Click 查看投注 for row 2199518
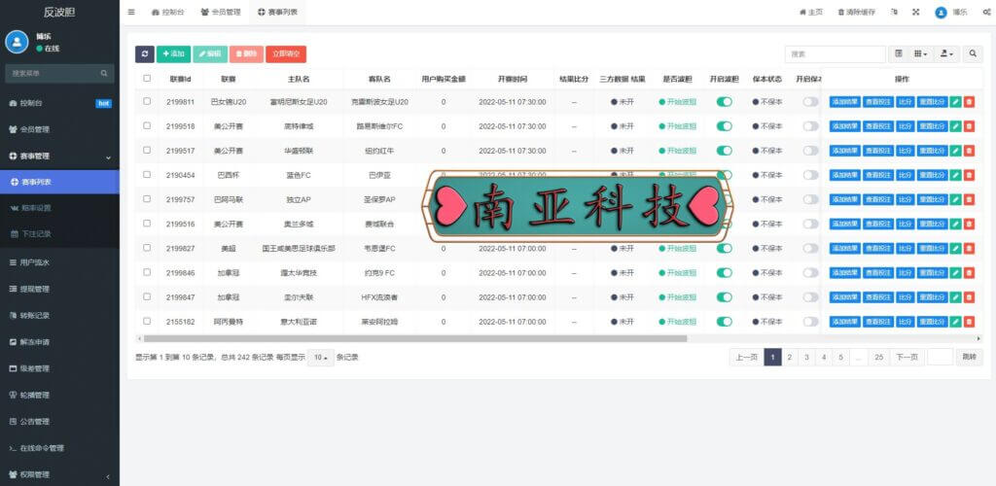This screenshot has height=486, width=996. point(878,126)
